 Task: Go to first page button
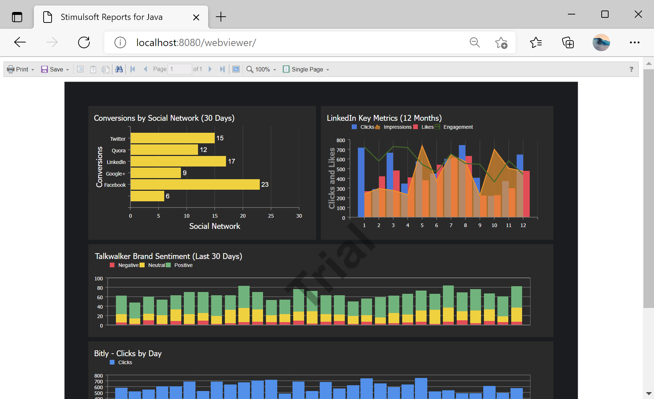pyautogui.click(x=133, y=69)
